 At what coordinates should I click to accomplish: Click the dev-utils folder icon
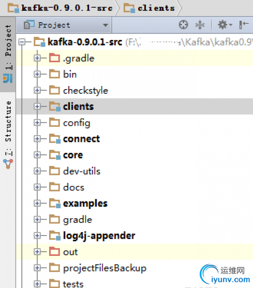[x=54, y=171]
